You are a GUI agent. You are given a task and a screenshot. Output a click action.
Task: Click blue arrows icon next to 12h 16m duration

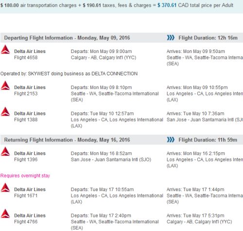pos(171,37)
